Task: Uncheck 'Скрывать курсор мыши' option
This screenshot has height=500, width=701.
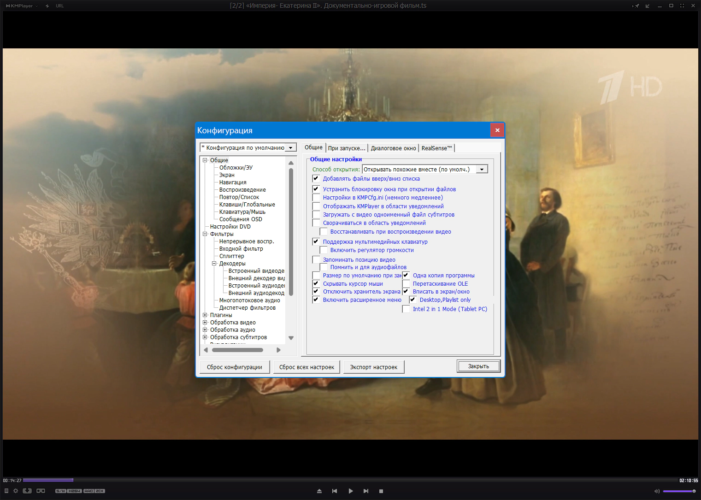Action: 316,284
